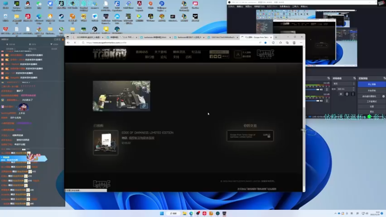
Task: Click OBS studio mode button
Action: point(372,101)
